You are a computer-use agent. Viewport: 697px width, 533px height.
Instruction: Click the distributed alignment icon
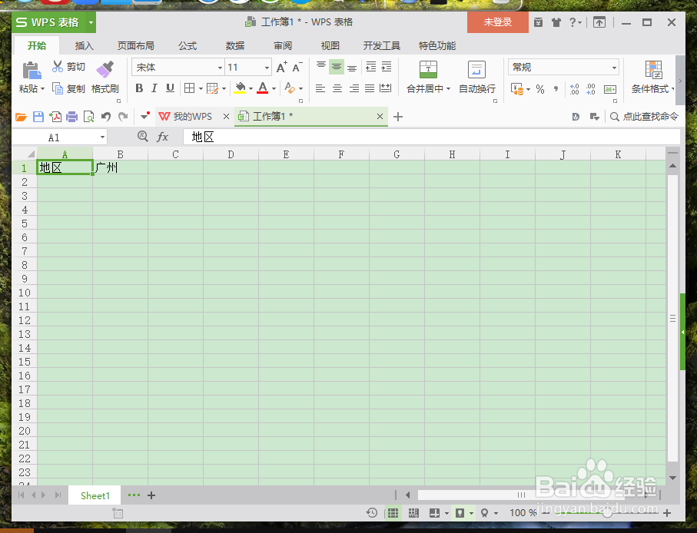click(386, 88)
